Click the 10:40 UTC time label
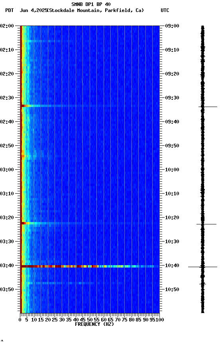The image size is (220, 345). tap(172, 266)
